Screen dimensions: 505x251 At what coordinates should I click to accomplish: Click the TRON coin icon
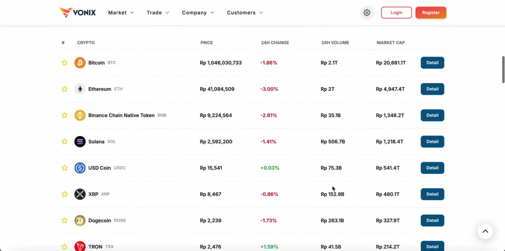pyautogui.click(x=80, y=246)
